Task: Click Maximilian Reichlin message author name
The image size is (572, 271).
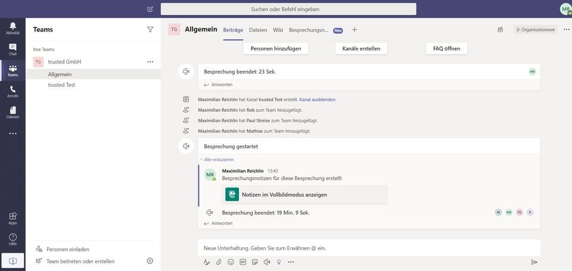Action: coord(243,171)
